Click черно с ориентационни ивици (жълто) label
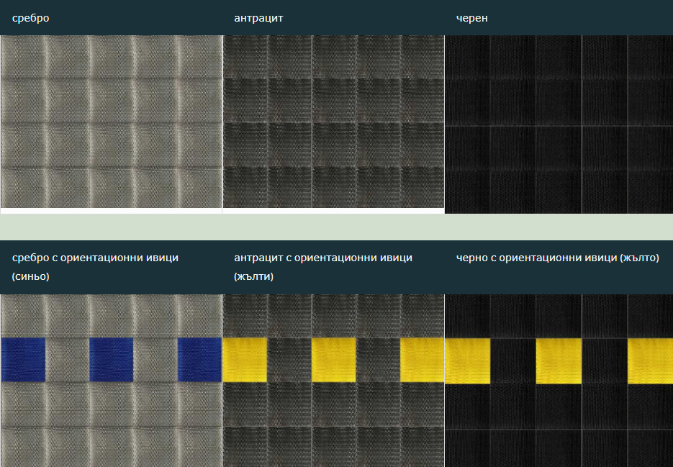 point(557,258)
